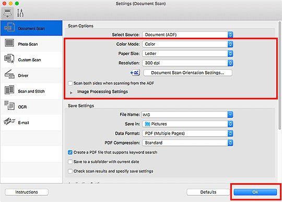Choose a Data Format from dropdown
The width and height of the screenshot is (282, 202).
(187, 133)
